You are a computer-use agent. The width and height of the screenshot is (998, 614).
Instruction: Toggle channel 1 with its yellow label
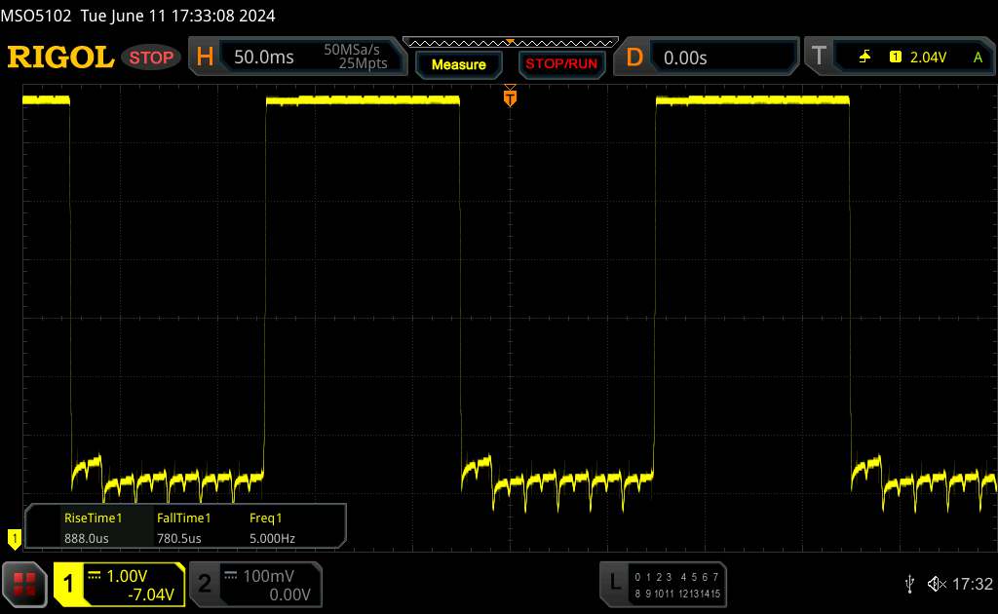tap(68, 584)
